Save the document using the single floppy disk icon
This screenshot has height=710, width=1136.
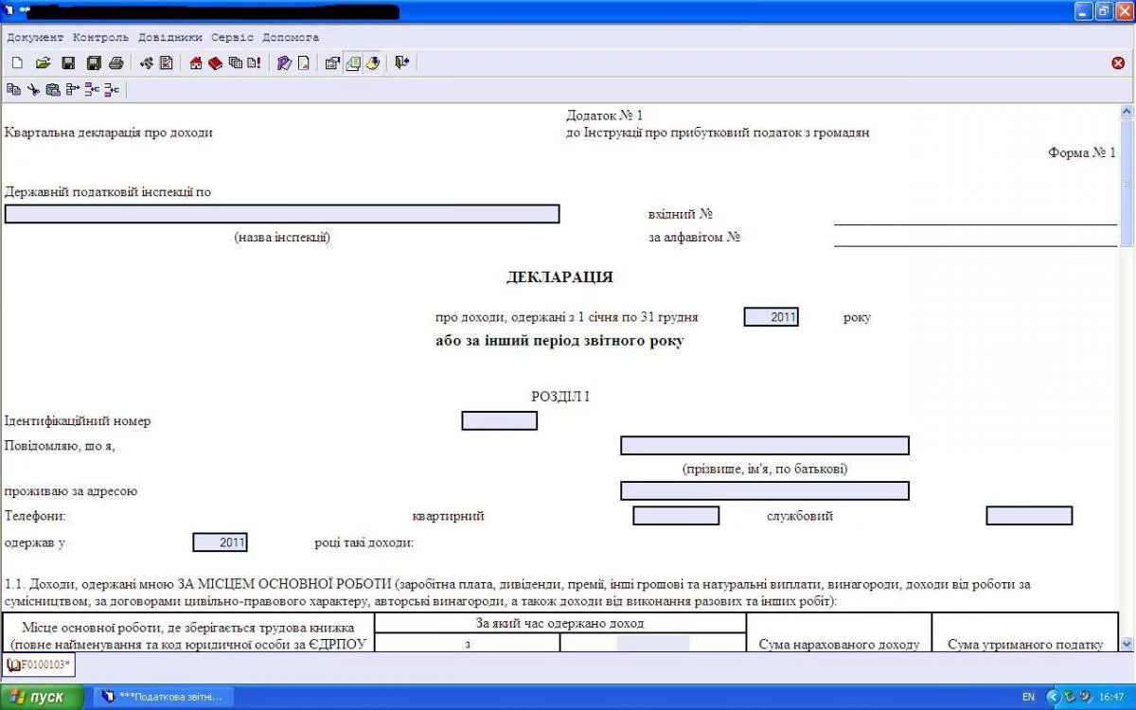(68, 63)
